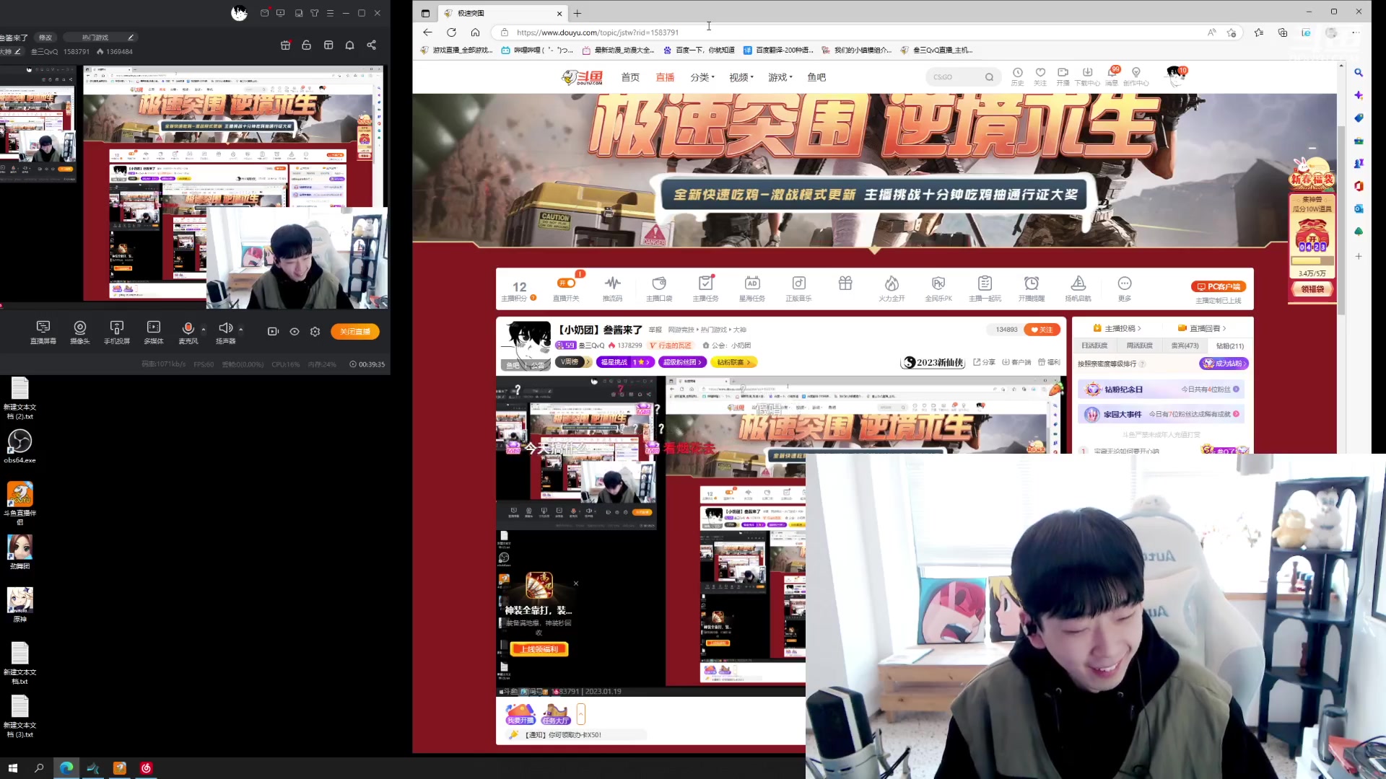This screenshot has height=779, width=1386.
Task: Open streaming tool hamburger menu
Action: coord(330,13)
